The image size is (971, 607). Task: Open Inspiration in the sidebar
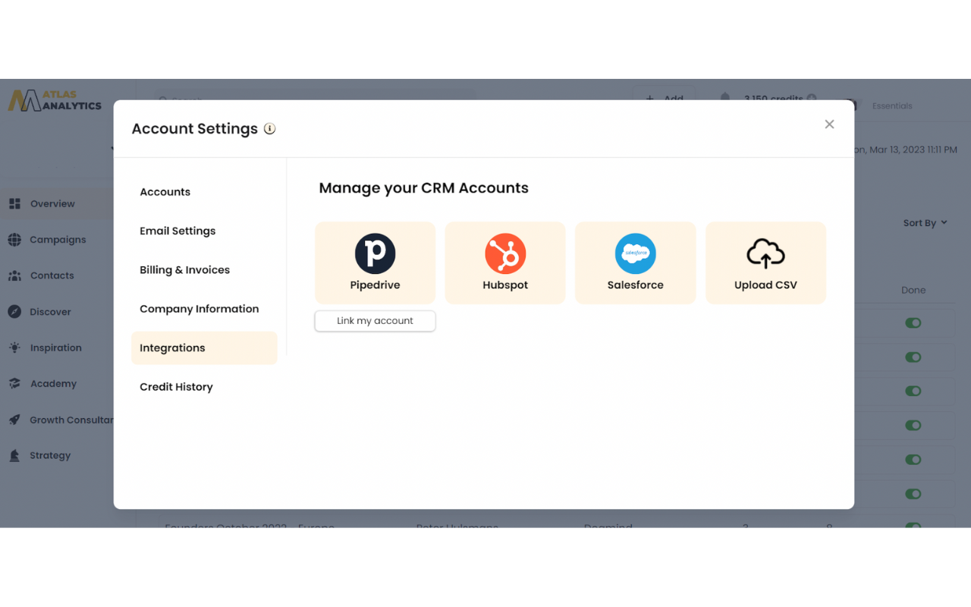pos(57,348)
